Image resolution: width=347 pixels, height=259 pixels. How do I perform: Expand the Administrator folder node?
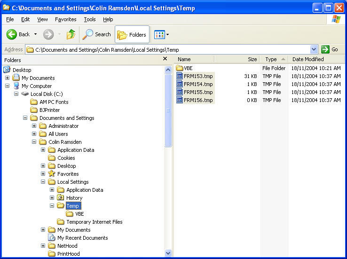(34, 126)
